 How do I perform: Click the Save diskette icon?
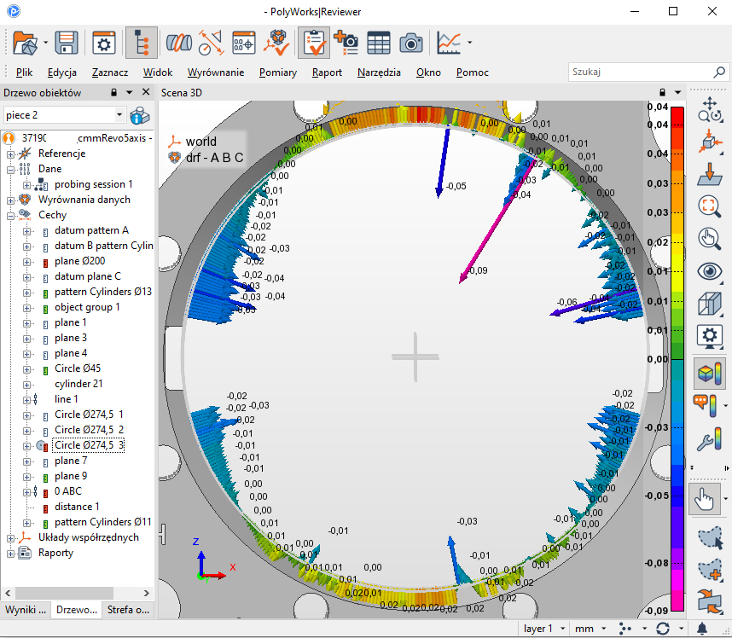[x=67, y=43]
